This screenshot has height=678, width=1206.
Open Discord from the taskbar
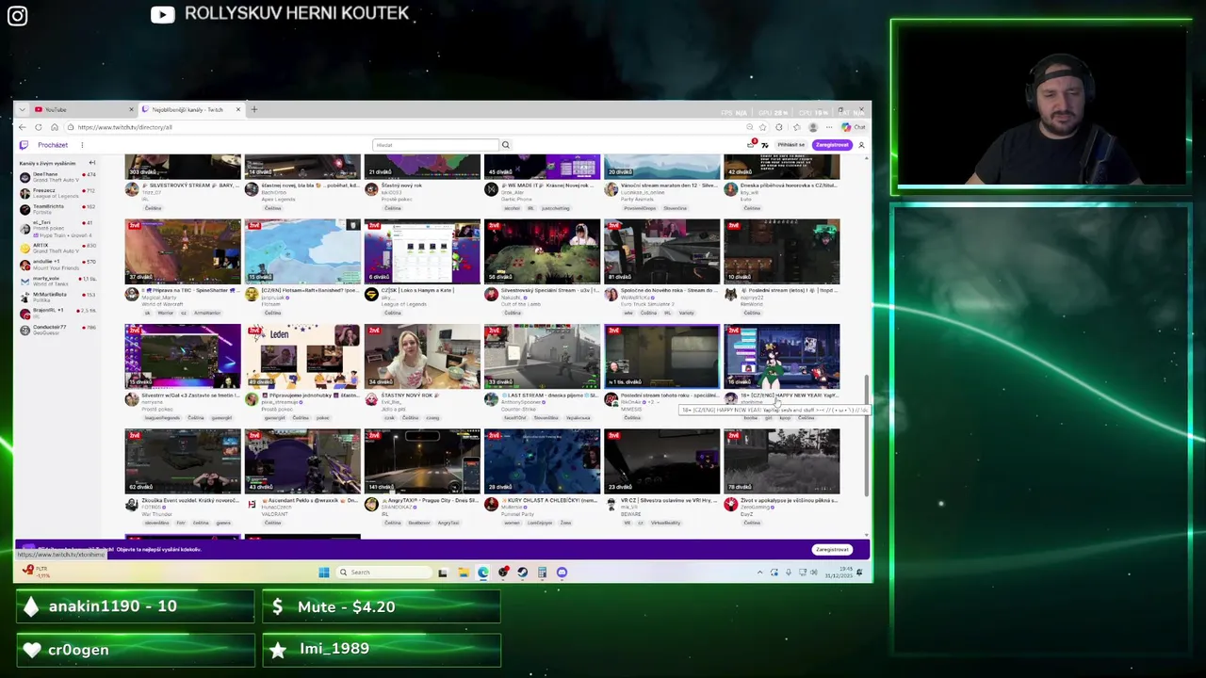point(562,572)
